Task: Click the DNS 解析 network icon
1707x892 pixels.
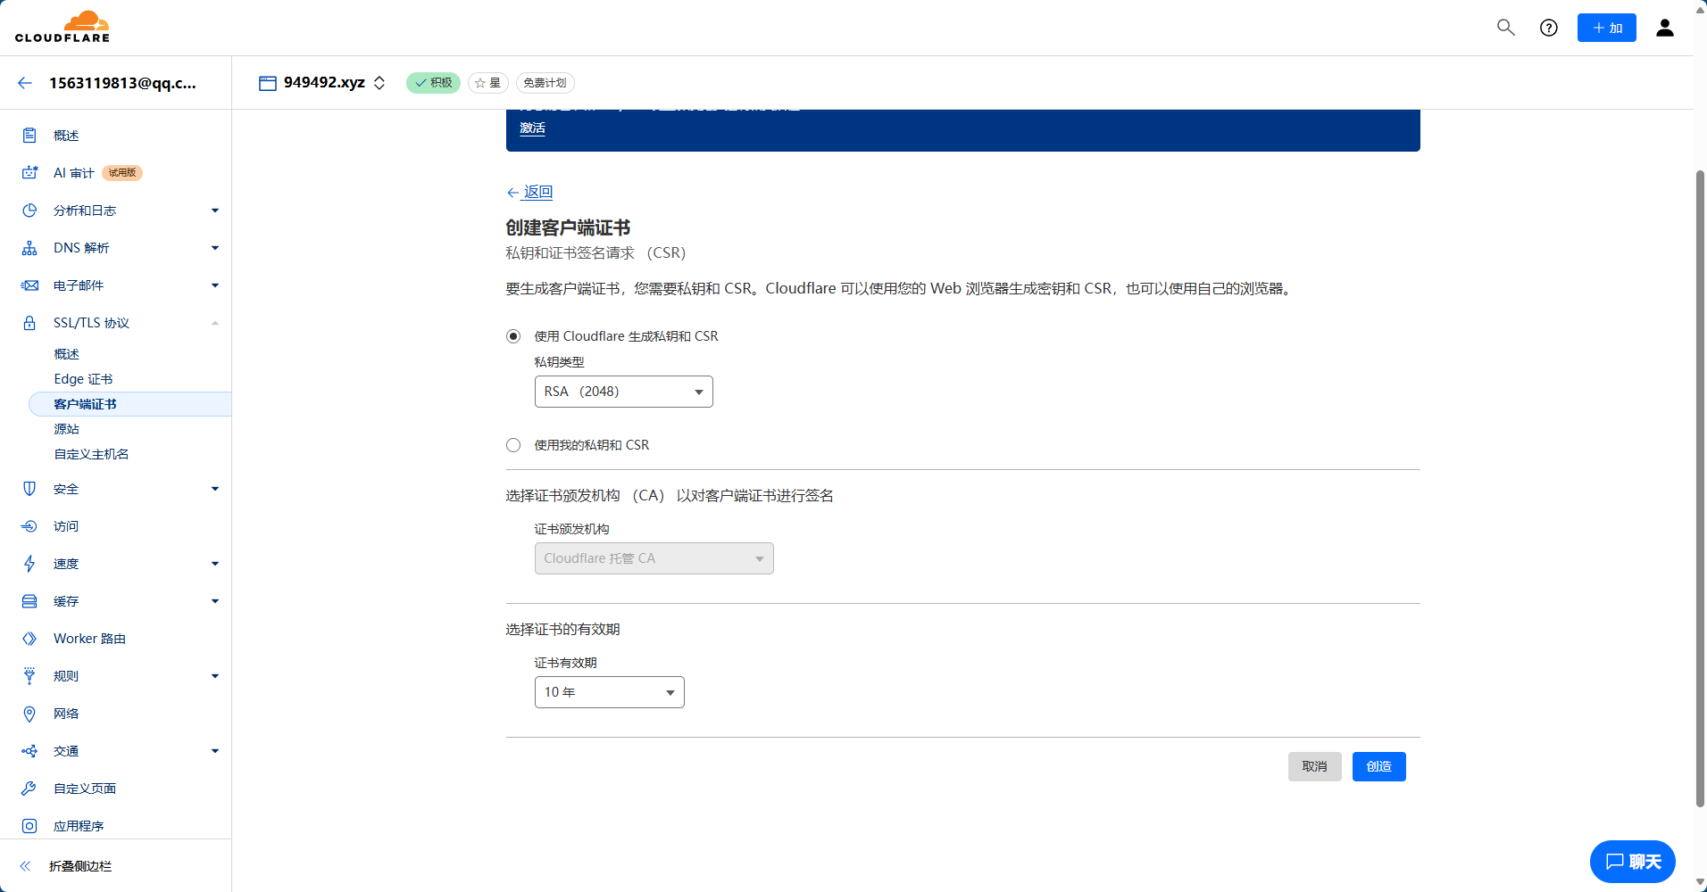Action: [x=29, y=248]
